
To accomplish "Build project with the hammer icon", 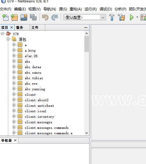I will 112,17.
